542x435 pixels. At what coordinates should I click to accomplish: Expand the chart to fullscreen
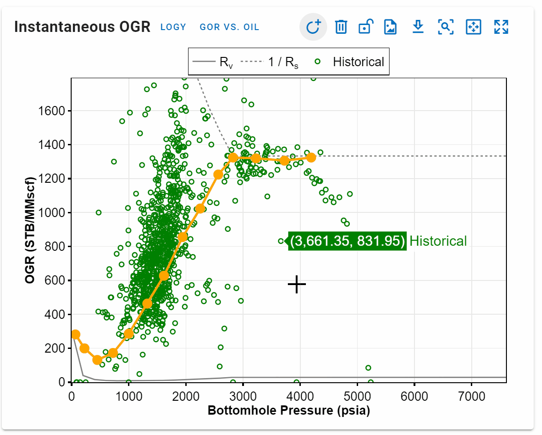click(501, 27)
